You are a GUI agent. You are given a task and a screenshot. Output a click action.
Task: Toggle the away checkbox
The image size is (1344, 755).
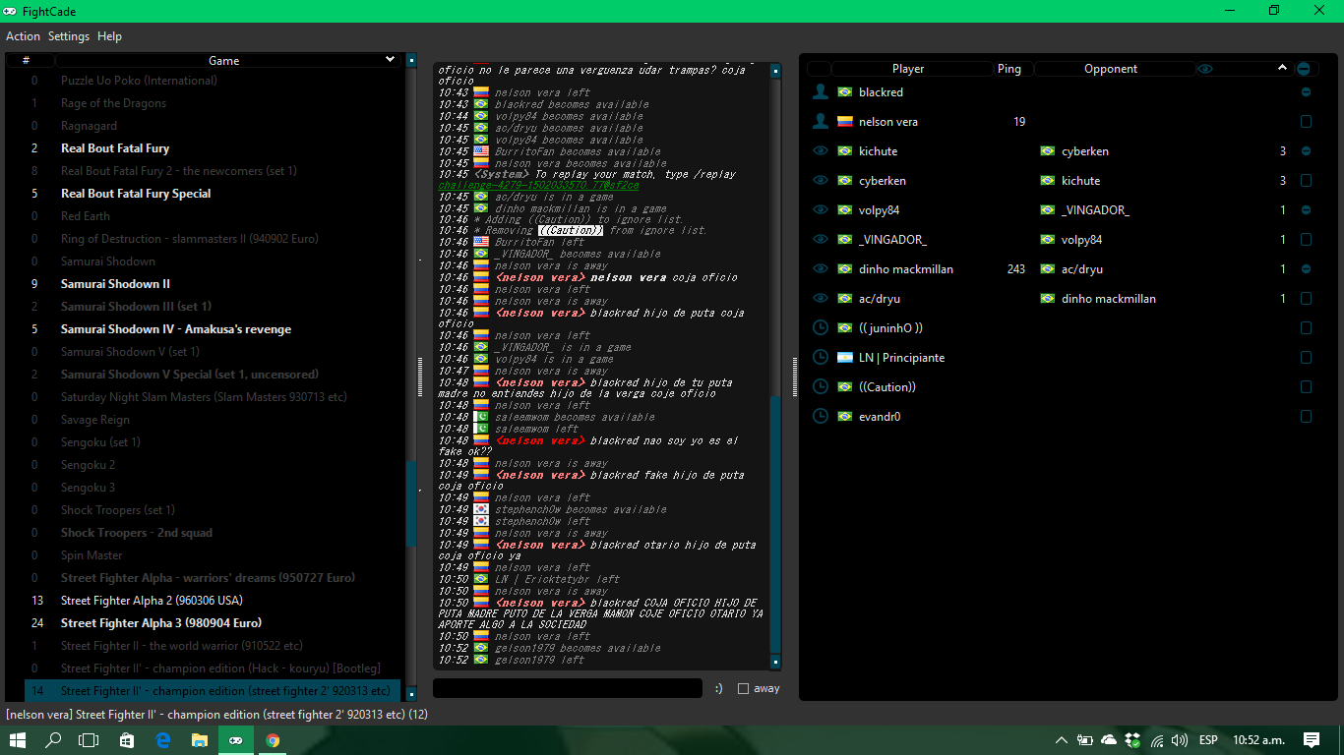[744, 688]
